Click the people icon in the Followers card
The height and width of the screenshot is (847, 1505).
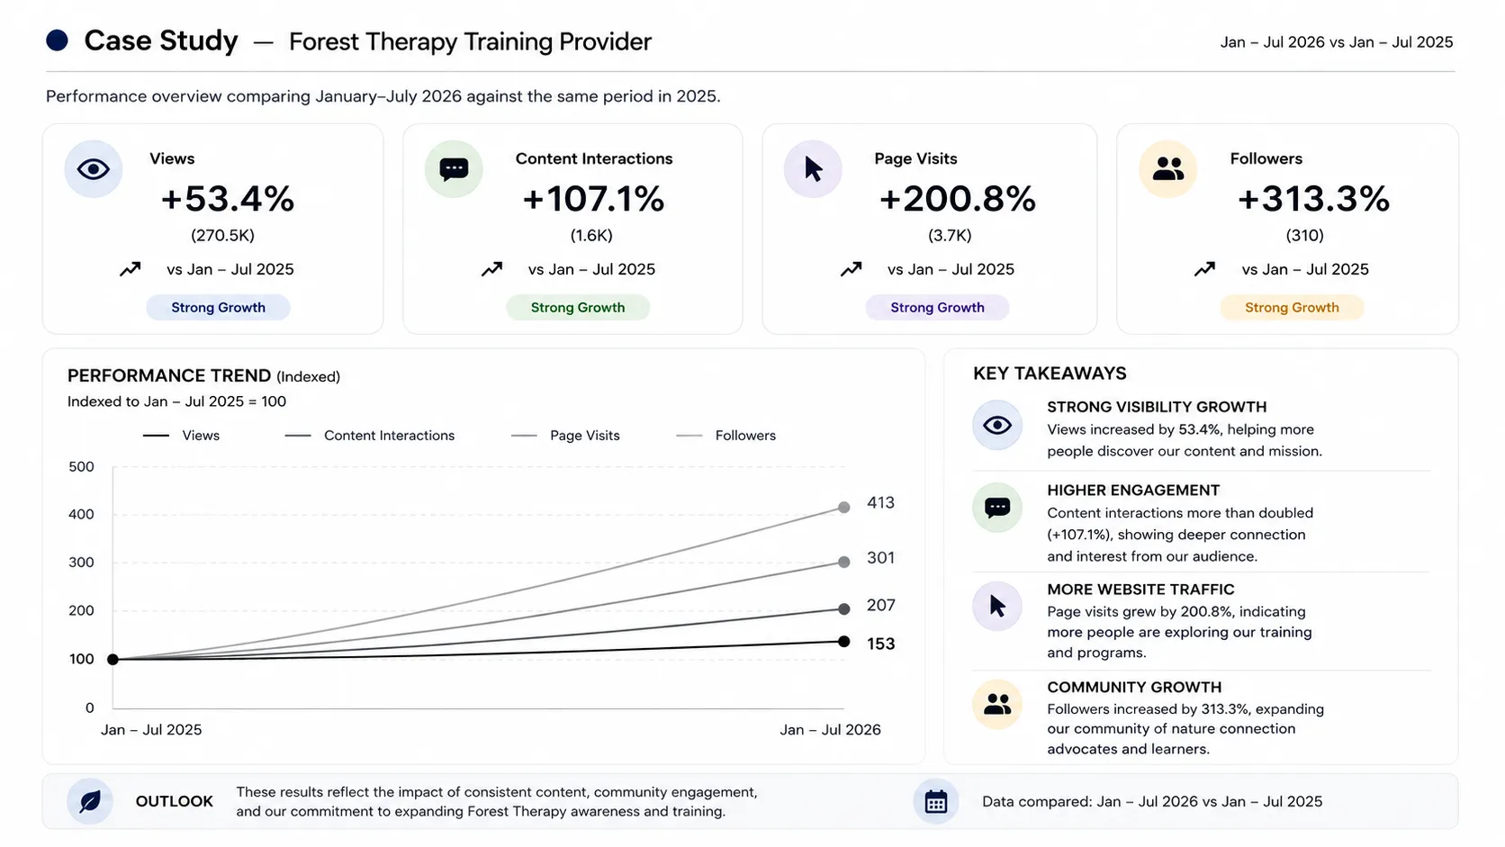point(1168,169)
